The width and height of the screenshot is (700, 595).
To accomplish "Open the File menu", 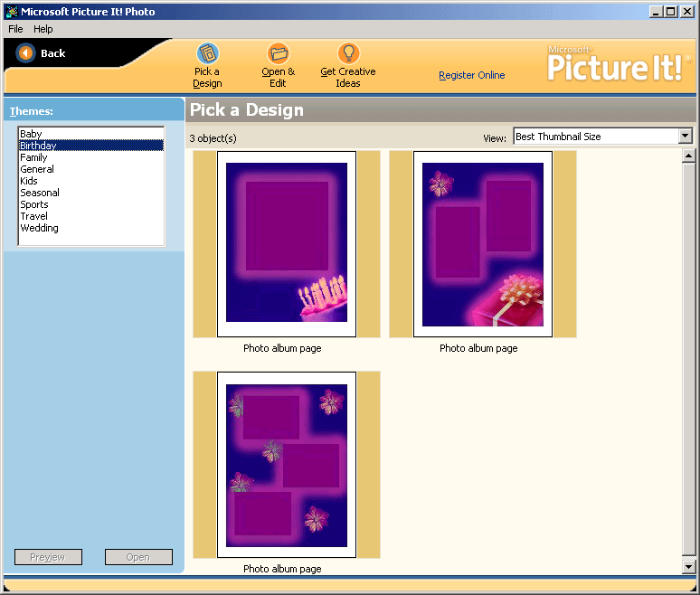I will click(15, 29).
